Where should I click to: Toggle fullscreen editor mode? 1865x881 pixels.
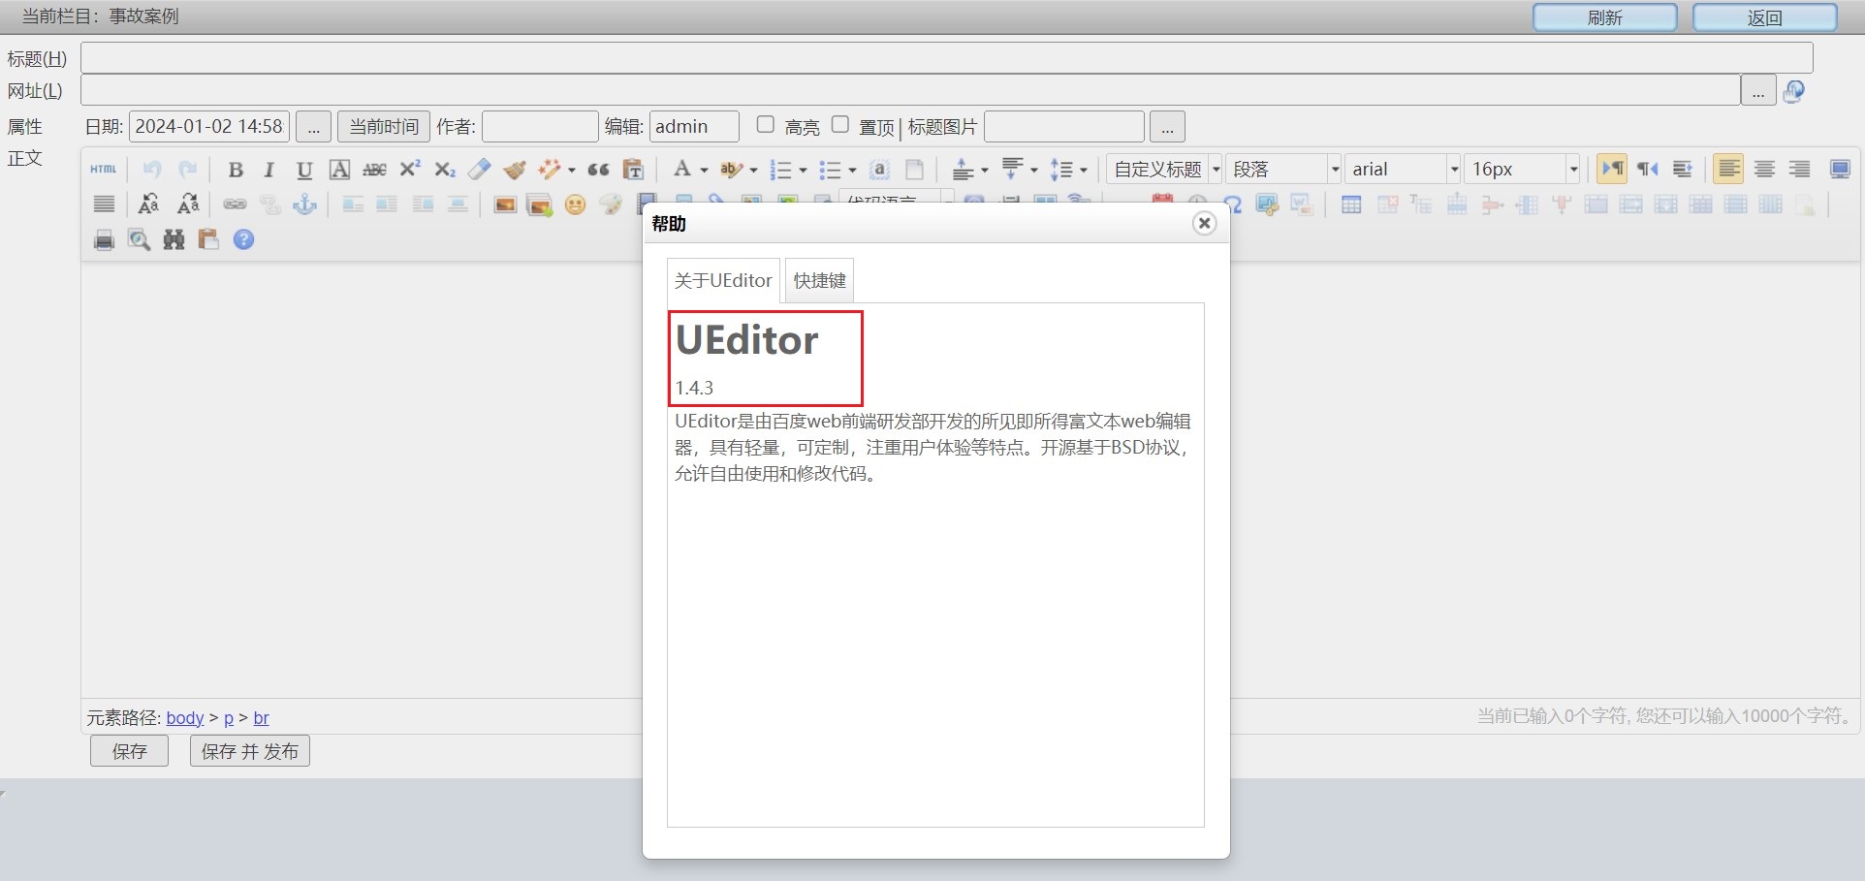1840,170
